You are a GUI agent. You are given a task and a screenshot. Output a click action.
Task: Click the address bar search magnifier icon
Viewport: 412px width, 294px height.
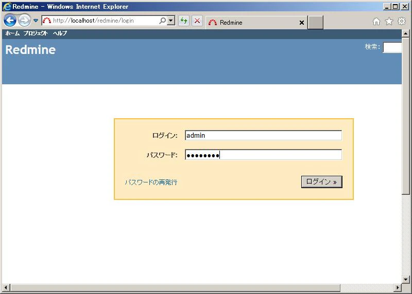click(x=163, y=21)
